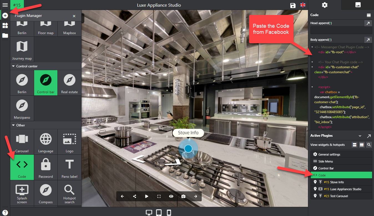This screenshot has height=216, width=374.
Task: Select #15 Luxe Appliances Studio row
Action: click(x=341, y=189)
